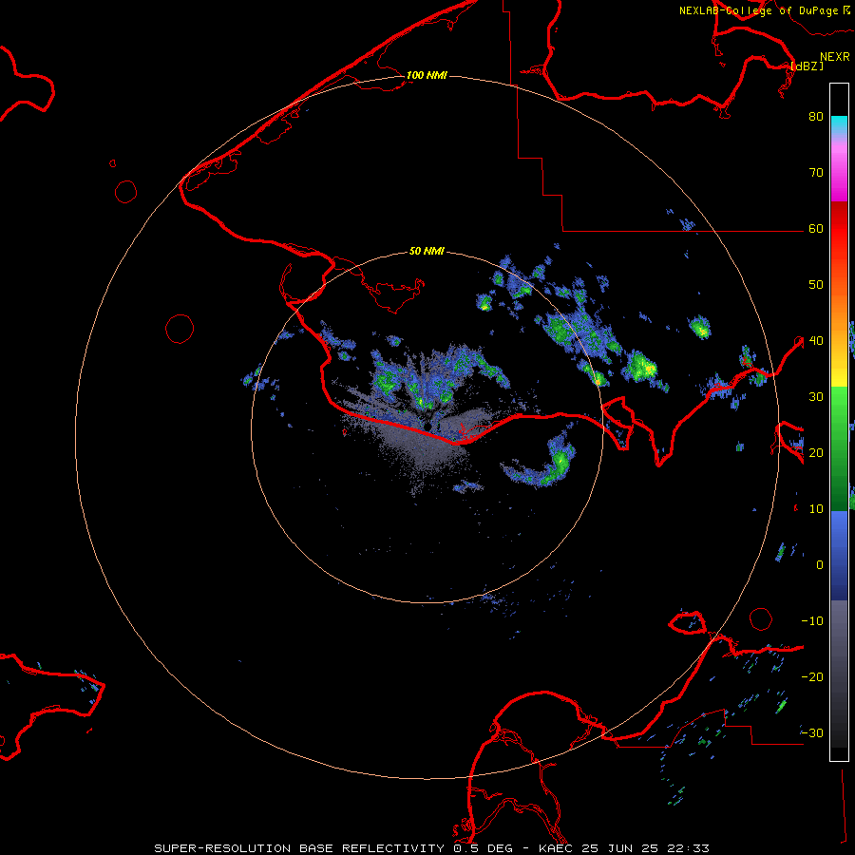
Task: Click the 30 value on the dBZ scale
Action: pyautogui.click(x=816, y=396)
